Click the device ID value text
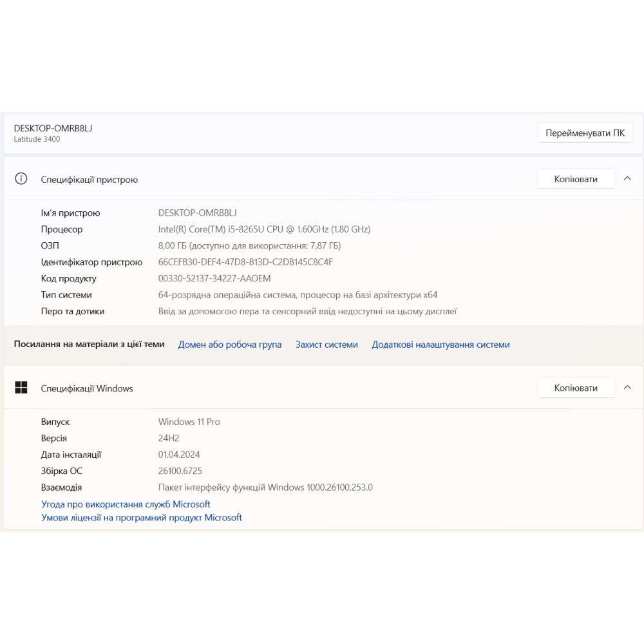The image size is (644, 644). (245, 262)
